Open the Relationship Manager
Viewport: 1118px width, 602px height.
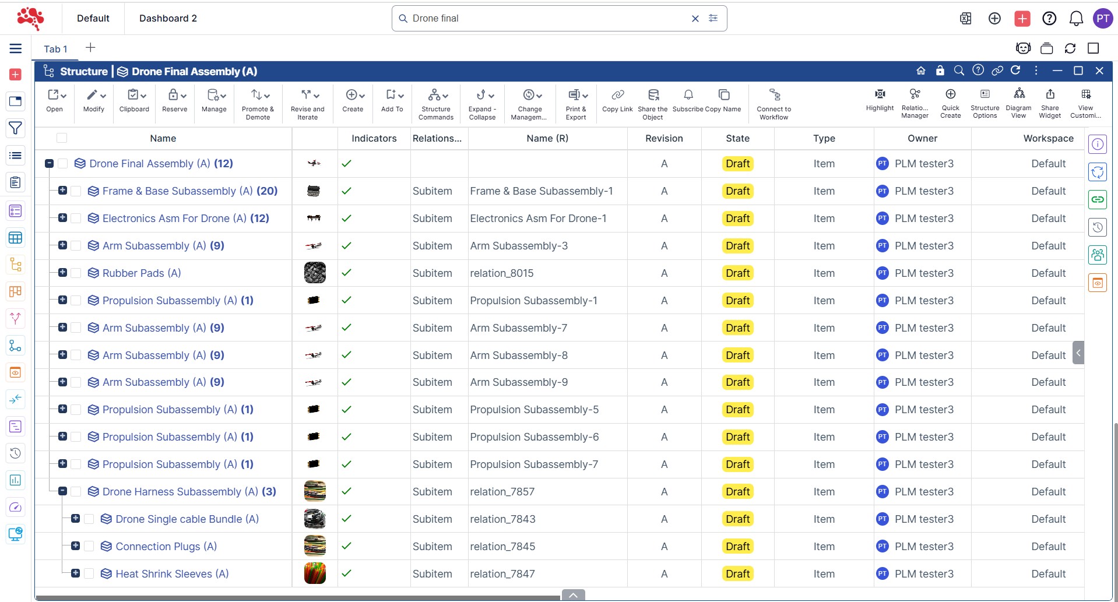(915, 94)
